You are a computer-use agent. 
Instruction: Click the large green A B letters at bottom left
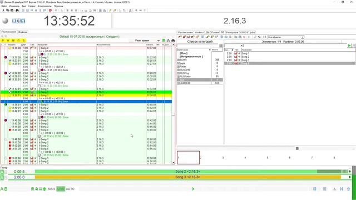pos(4,189)
